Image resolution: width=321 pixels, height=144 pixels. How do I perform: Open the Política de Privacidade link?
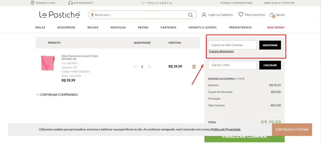coord(226,129)
